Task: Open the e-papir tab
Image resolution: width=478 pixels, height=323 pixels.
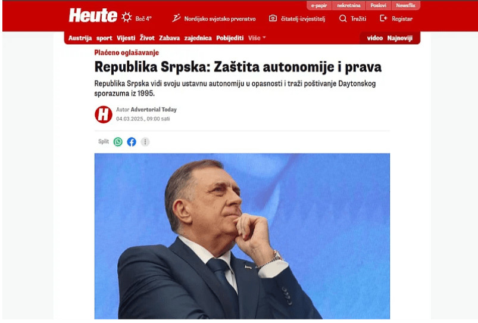Action: coord(319,5)
